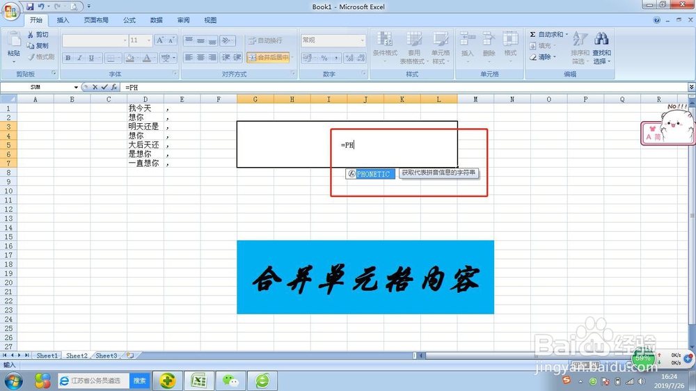
Task: Confirm formula entry checkmark
Action: point(104,88)
